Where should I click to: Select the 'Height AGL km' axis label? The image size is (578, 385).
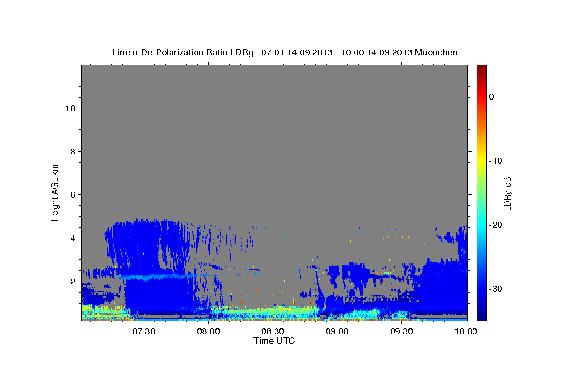55,192
